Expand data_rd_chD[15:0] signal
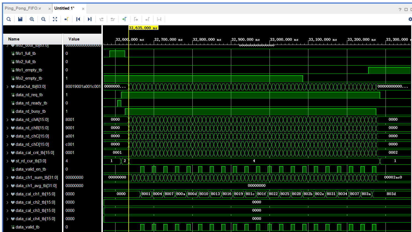 (7, 144)
